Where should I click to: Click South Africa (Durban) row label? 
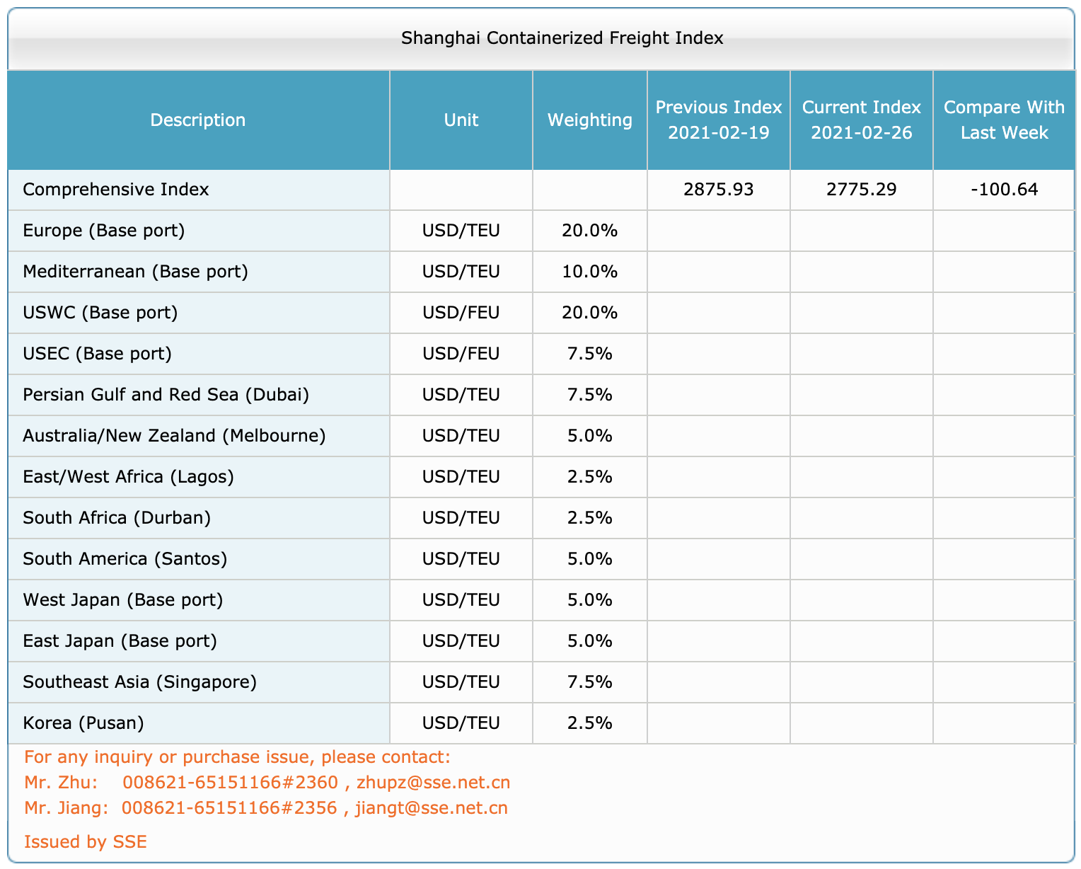pos(117,518)
